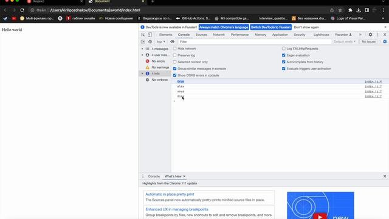The height and width of the screenshot is (219, 389).
Task: Switch to Performance tab
Action: [x=239, y=35]
